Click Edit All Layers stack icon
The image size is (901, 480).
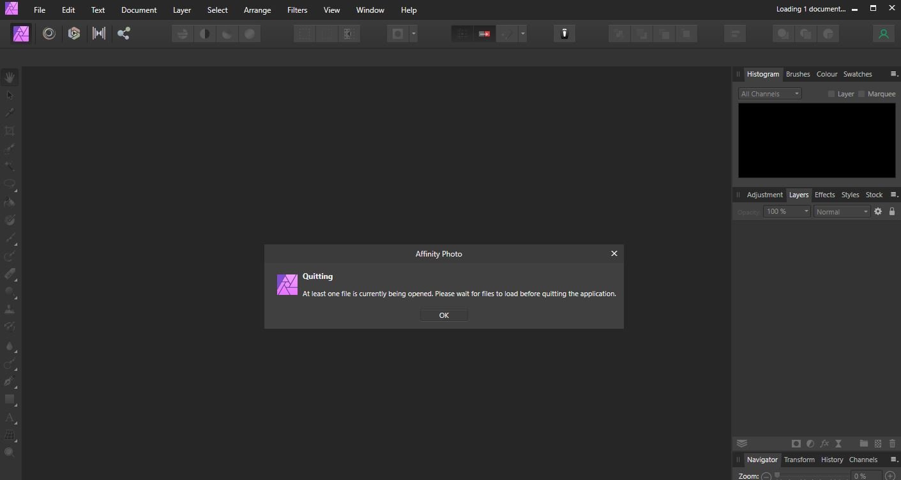742,444
